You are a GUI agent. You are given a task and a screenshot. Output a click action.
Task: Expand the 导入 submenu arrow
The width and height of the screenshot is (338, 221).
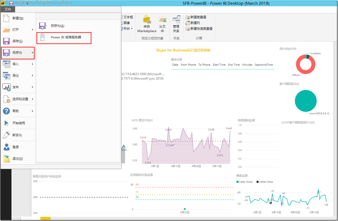(x=33, y=64)
